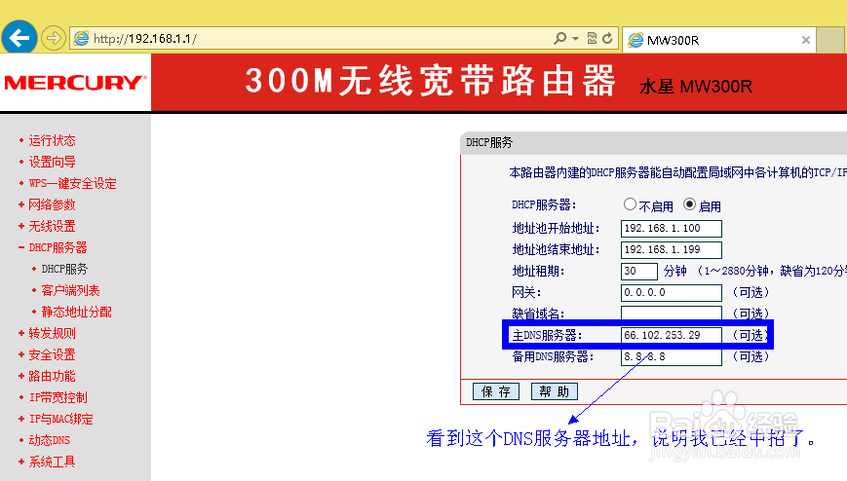The image size is (847, 481).
Task: Open 设置向导 in the sidebar
Action: click(x=52, y=162)
